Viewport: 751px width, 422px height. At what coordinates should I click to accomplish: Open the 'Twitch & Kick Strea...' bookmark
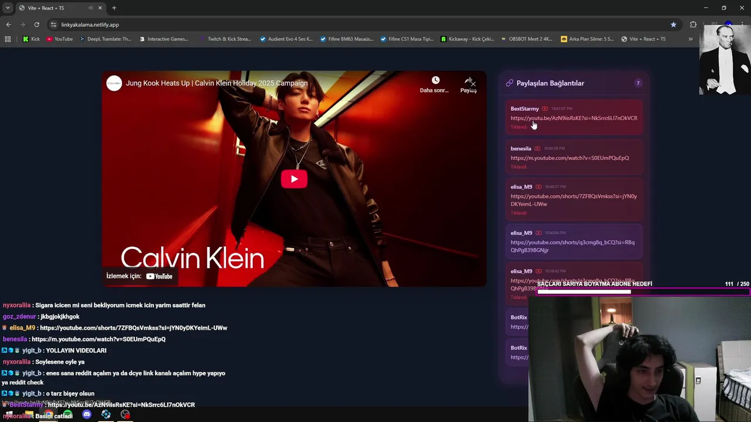point(225,39)
